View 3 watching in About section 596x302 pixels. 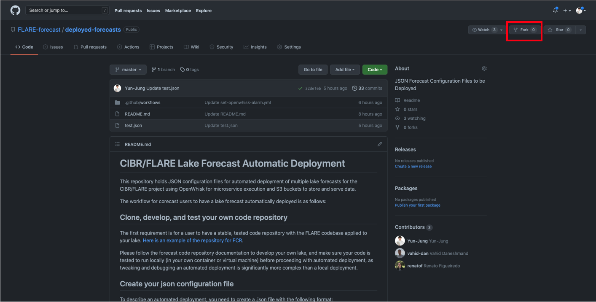pos(411,119)
